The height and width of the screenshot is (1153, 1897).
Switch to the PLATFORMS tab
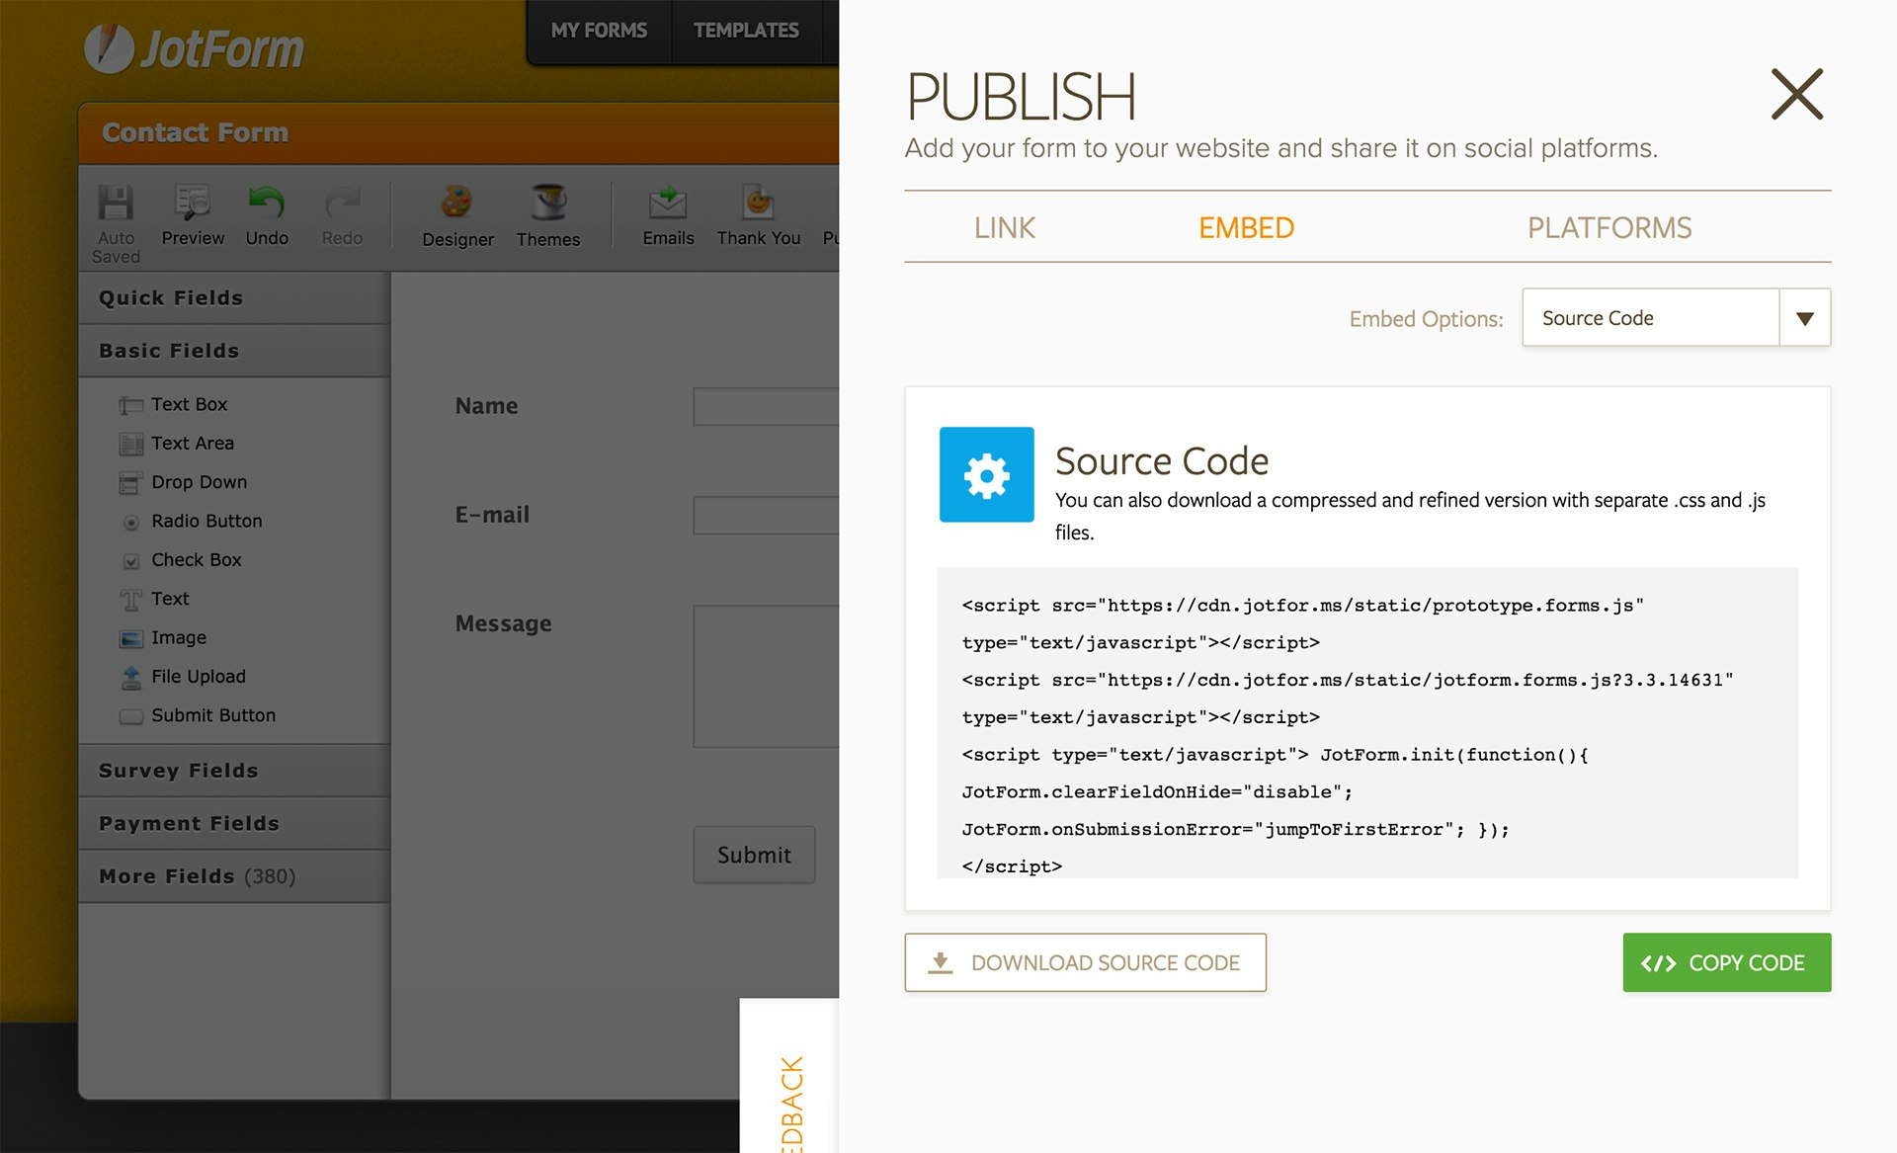point(1608,228)
